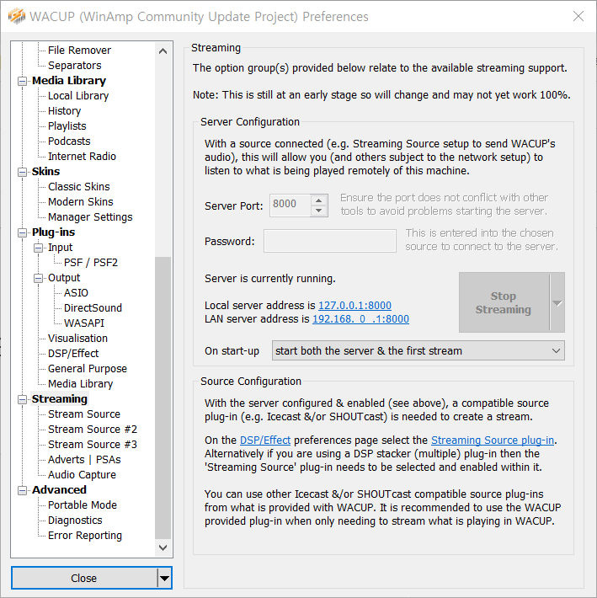
Task: Collapse the Skins tree node
Action: pyautogui.click(x=23, y=172)
